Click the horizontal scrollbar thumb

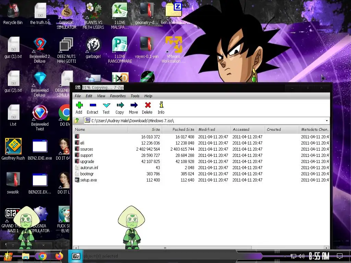[x=165, y=248]
